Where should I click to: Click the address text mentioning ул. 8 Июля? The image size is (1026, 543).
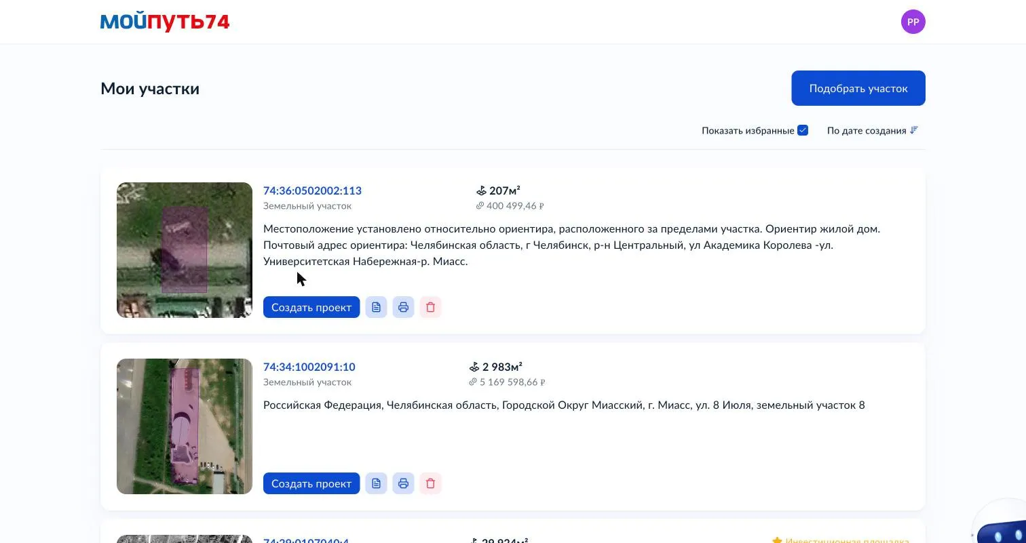[564, 405]
